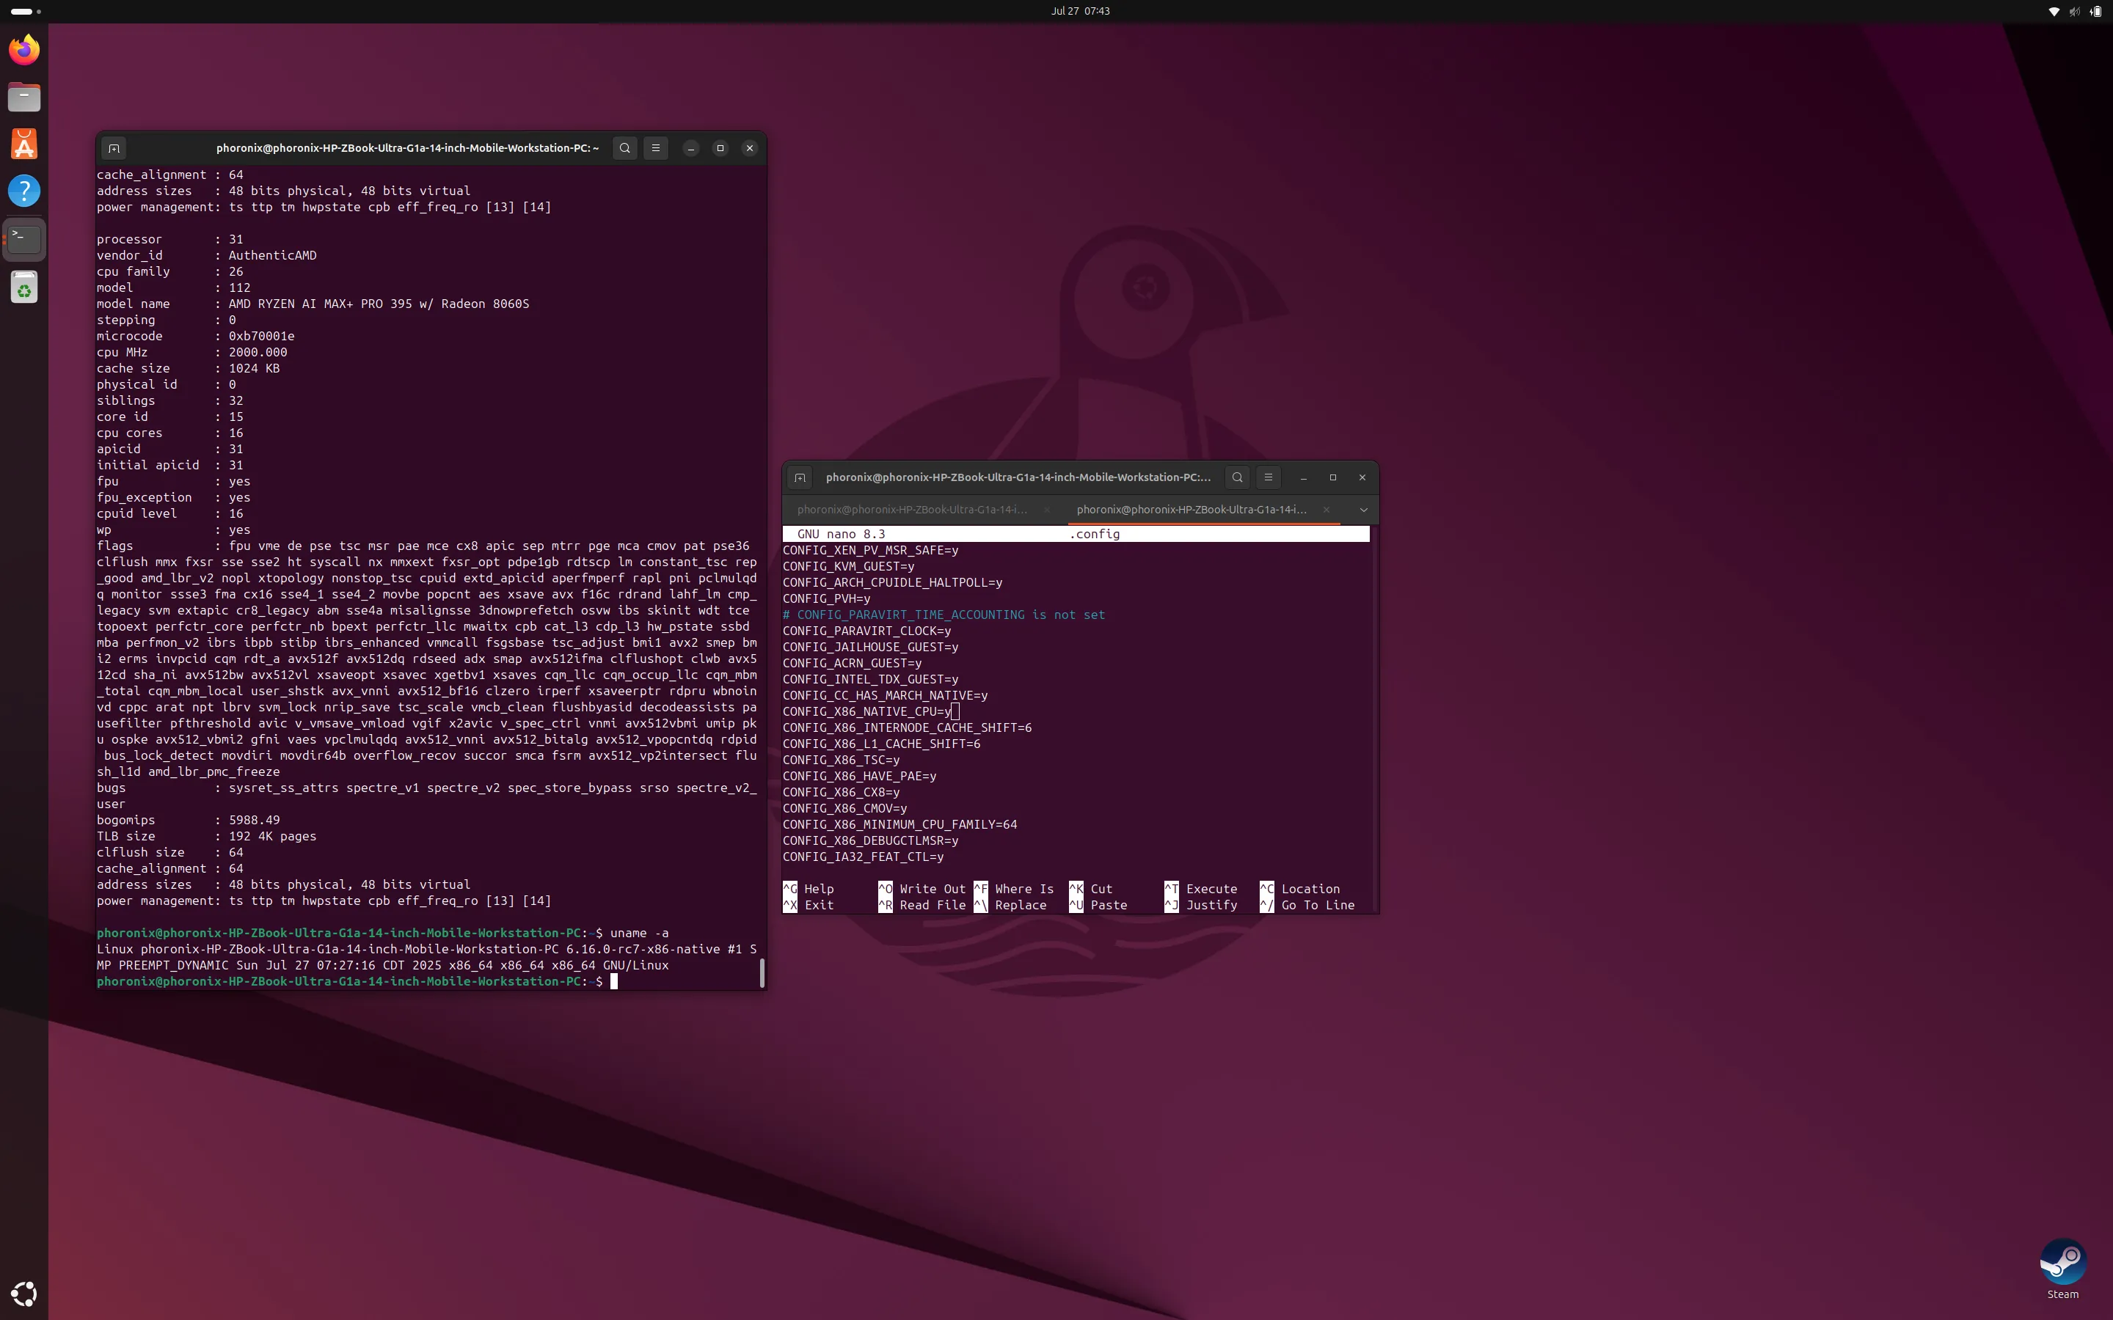Click Show Apps Ubuntu logo button

pos(24,1294)
